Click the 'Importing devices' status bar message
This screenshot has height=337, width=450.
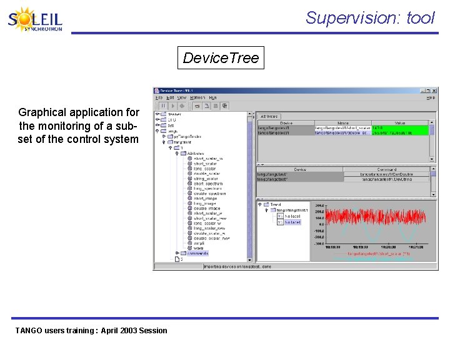point(237,266)
